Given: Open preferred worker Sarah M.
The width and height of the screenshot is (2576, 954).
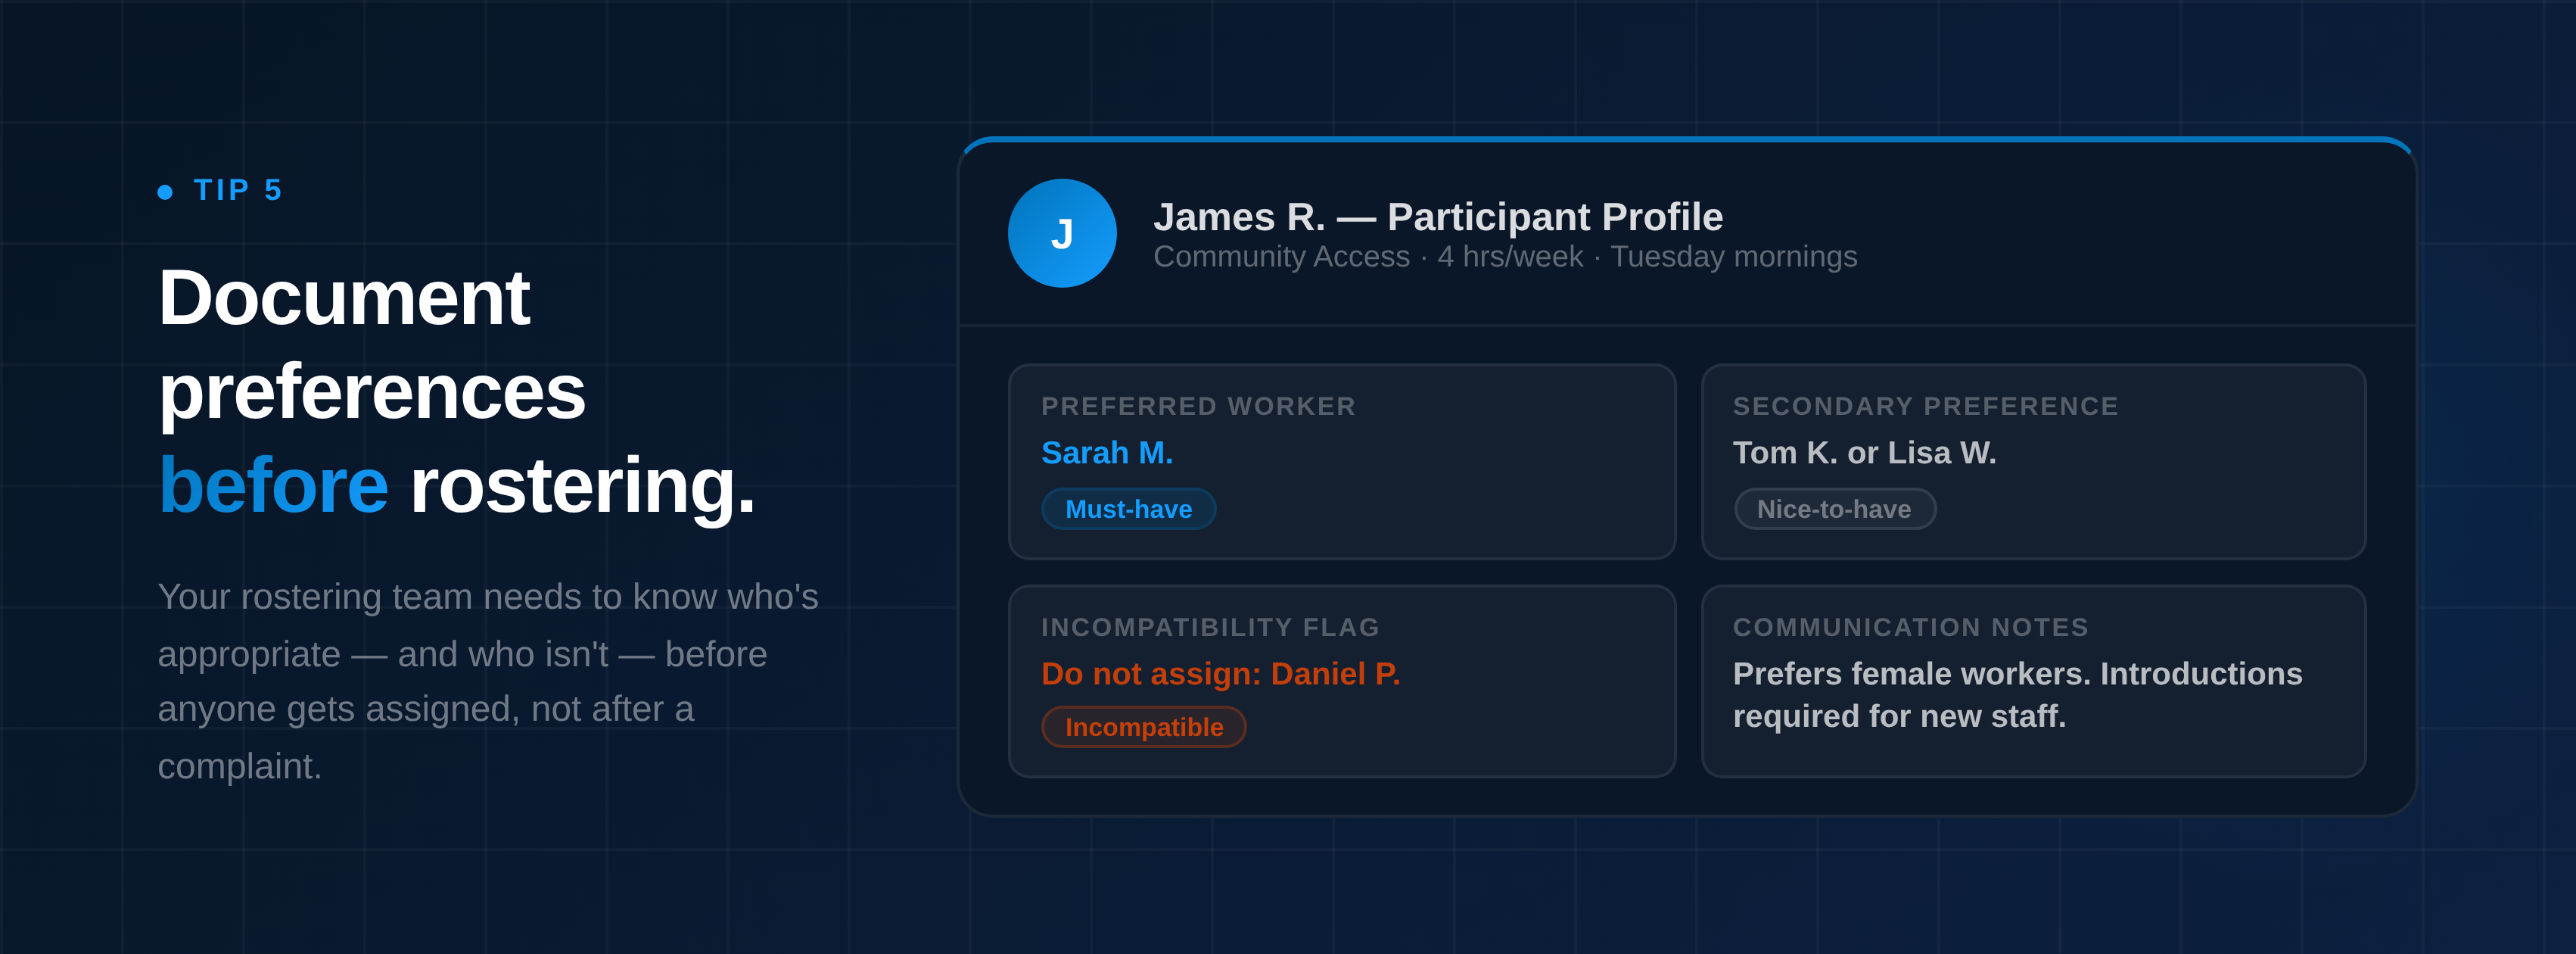Looking at the screenshot, I should [x=1106, y=453].
